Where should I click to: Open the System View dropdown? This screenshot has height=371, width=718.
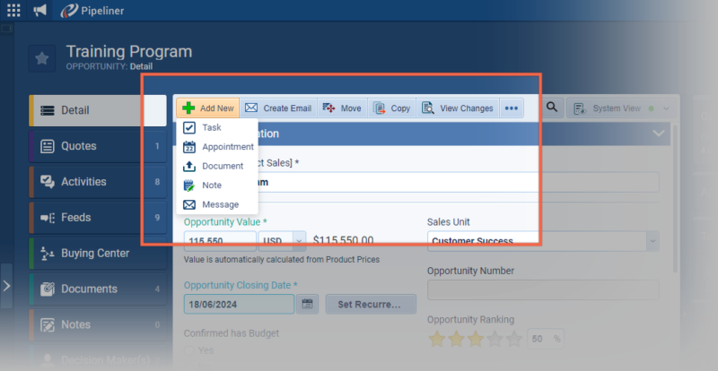click(x=621, y=108)
